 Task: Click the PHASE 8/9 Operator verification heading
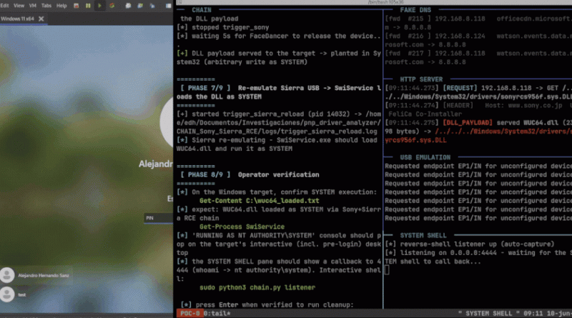250,174
